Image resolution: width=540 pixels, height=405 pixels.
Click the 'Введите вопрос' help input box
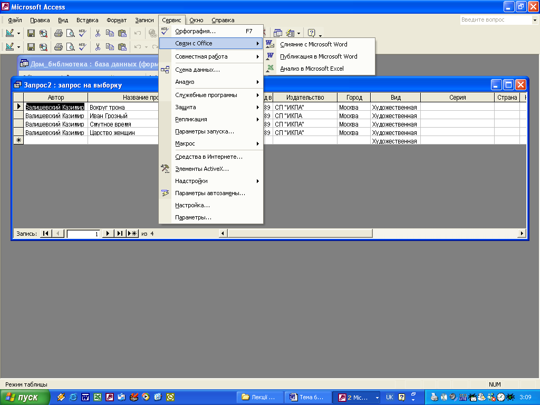496,20
